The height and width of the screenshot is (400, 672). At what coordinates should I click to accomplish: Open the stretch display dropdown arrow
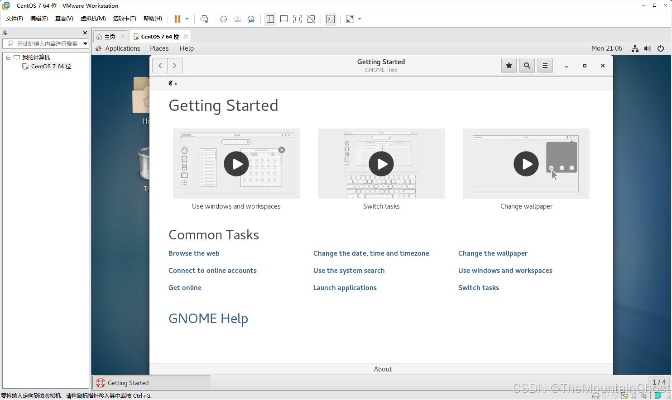[360, 19]
